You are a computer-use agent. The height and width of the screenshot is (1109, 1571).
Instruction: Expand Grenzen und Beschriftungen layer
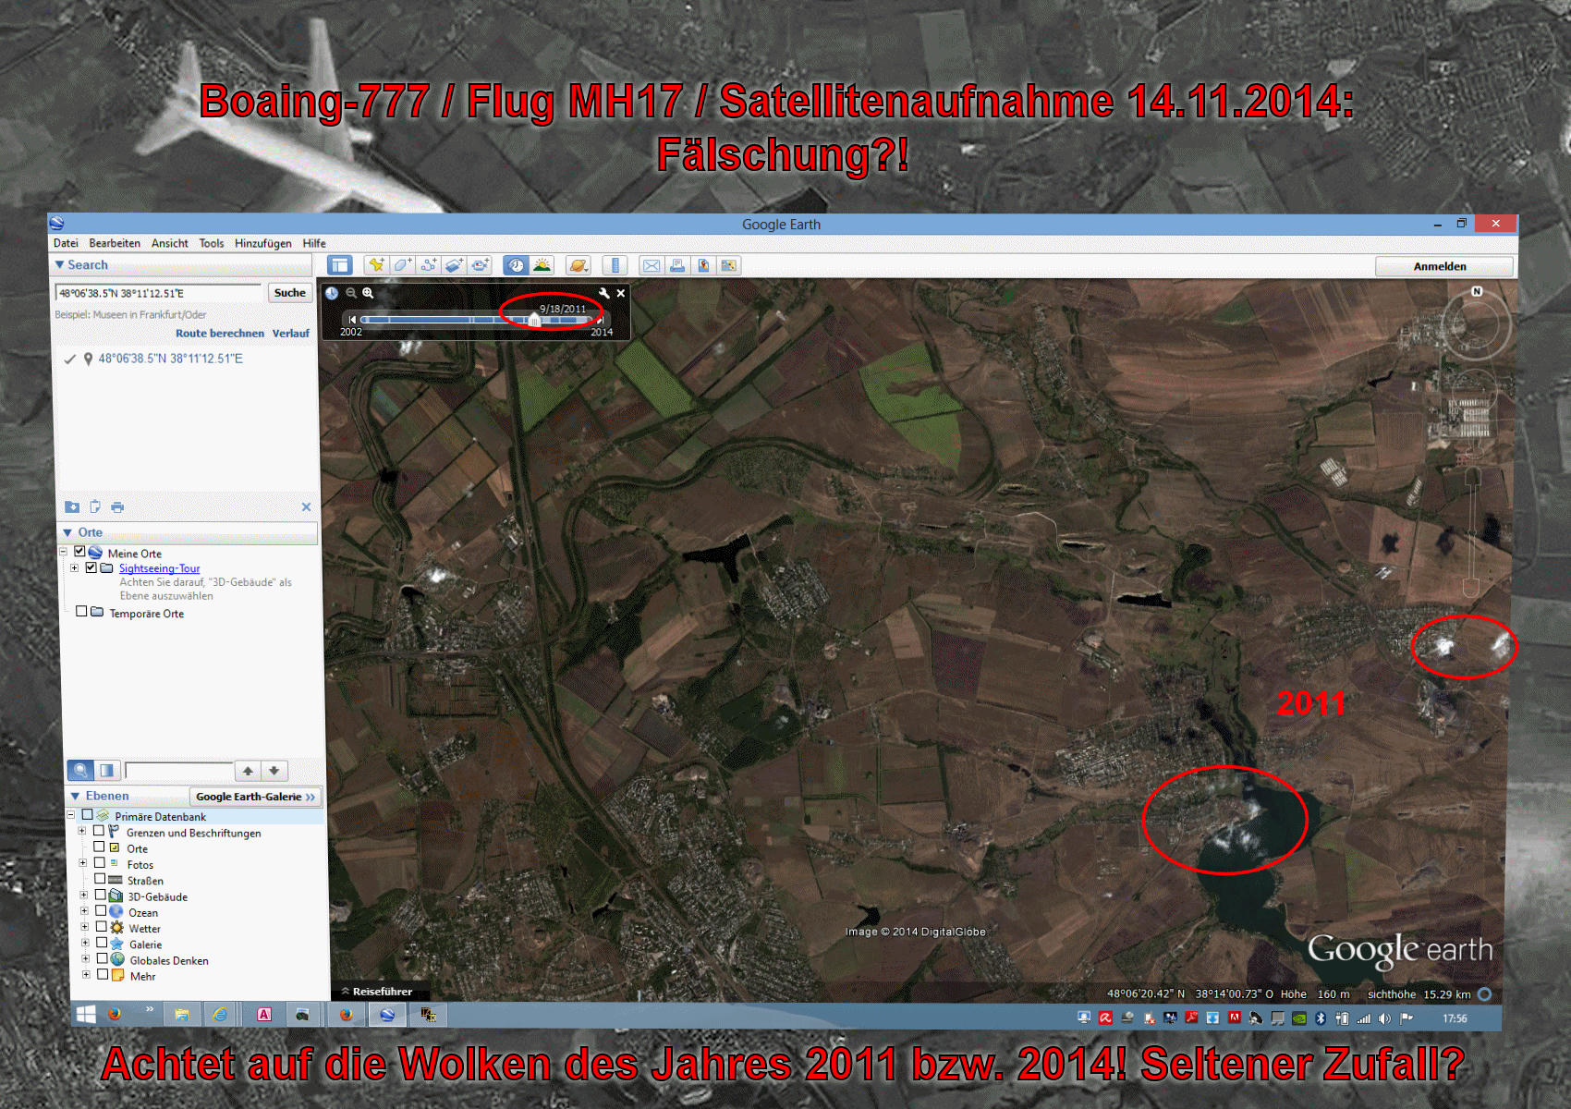pos(82,831)
